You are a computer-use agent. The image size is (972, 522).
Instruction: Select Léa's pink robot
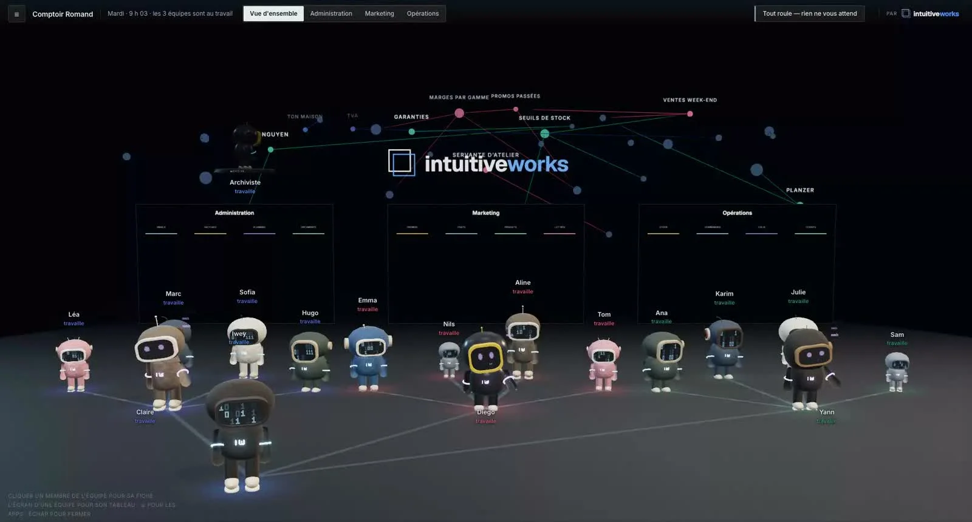(74, 365)
